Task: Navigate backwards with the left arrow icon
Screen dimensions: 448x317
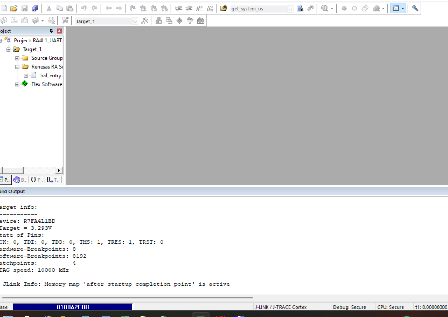Action: 108,8
